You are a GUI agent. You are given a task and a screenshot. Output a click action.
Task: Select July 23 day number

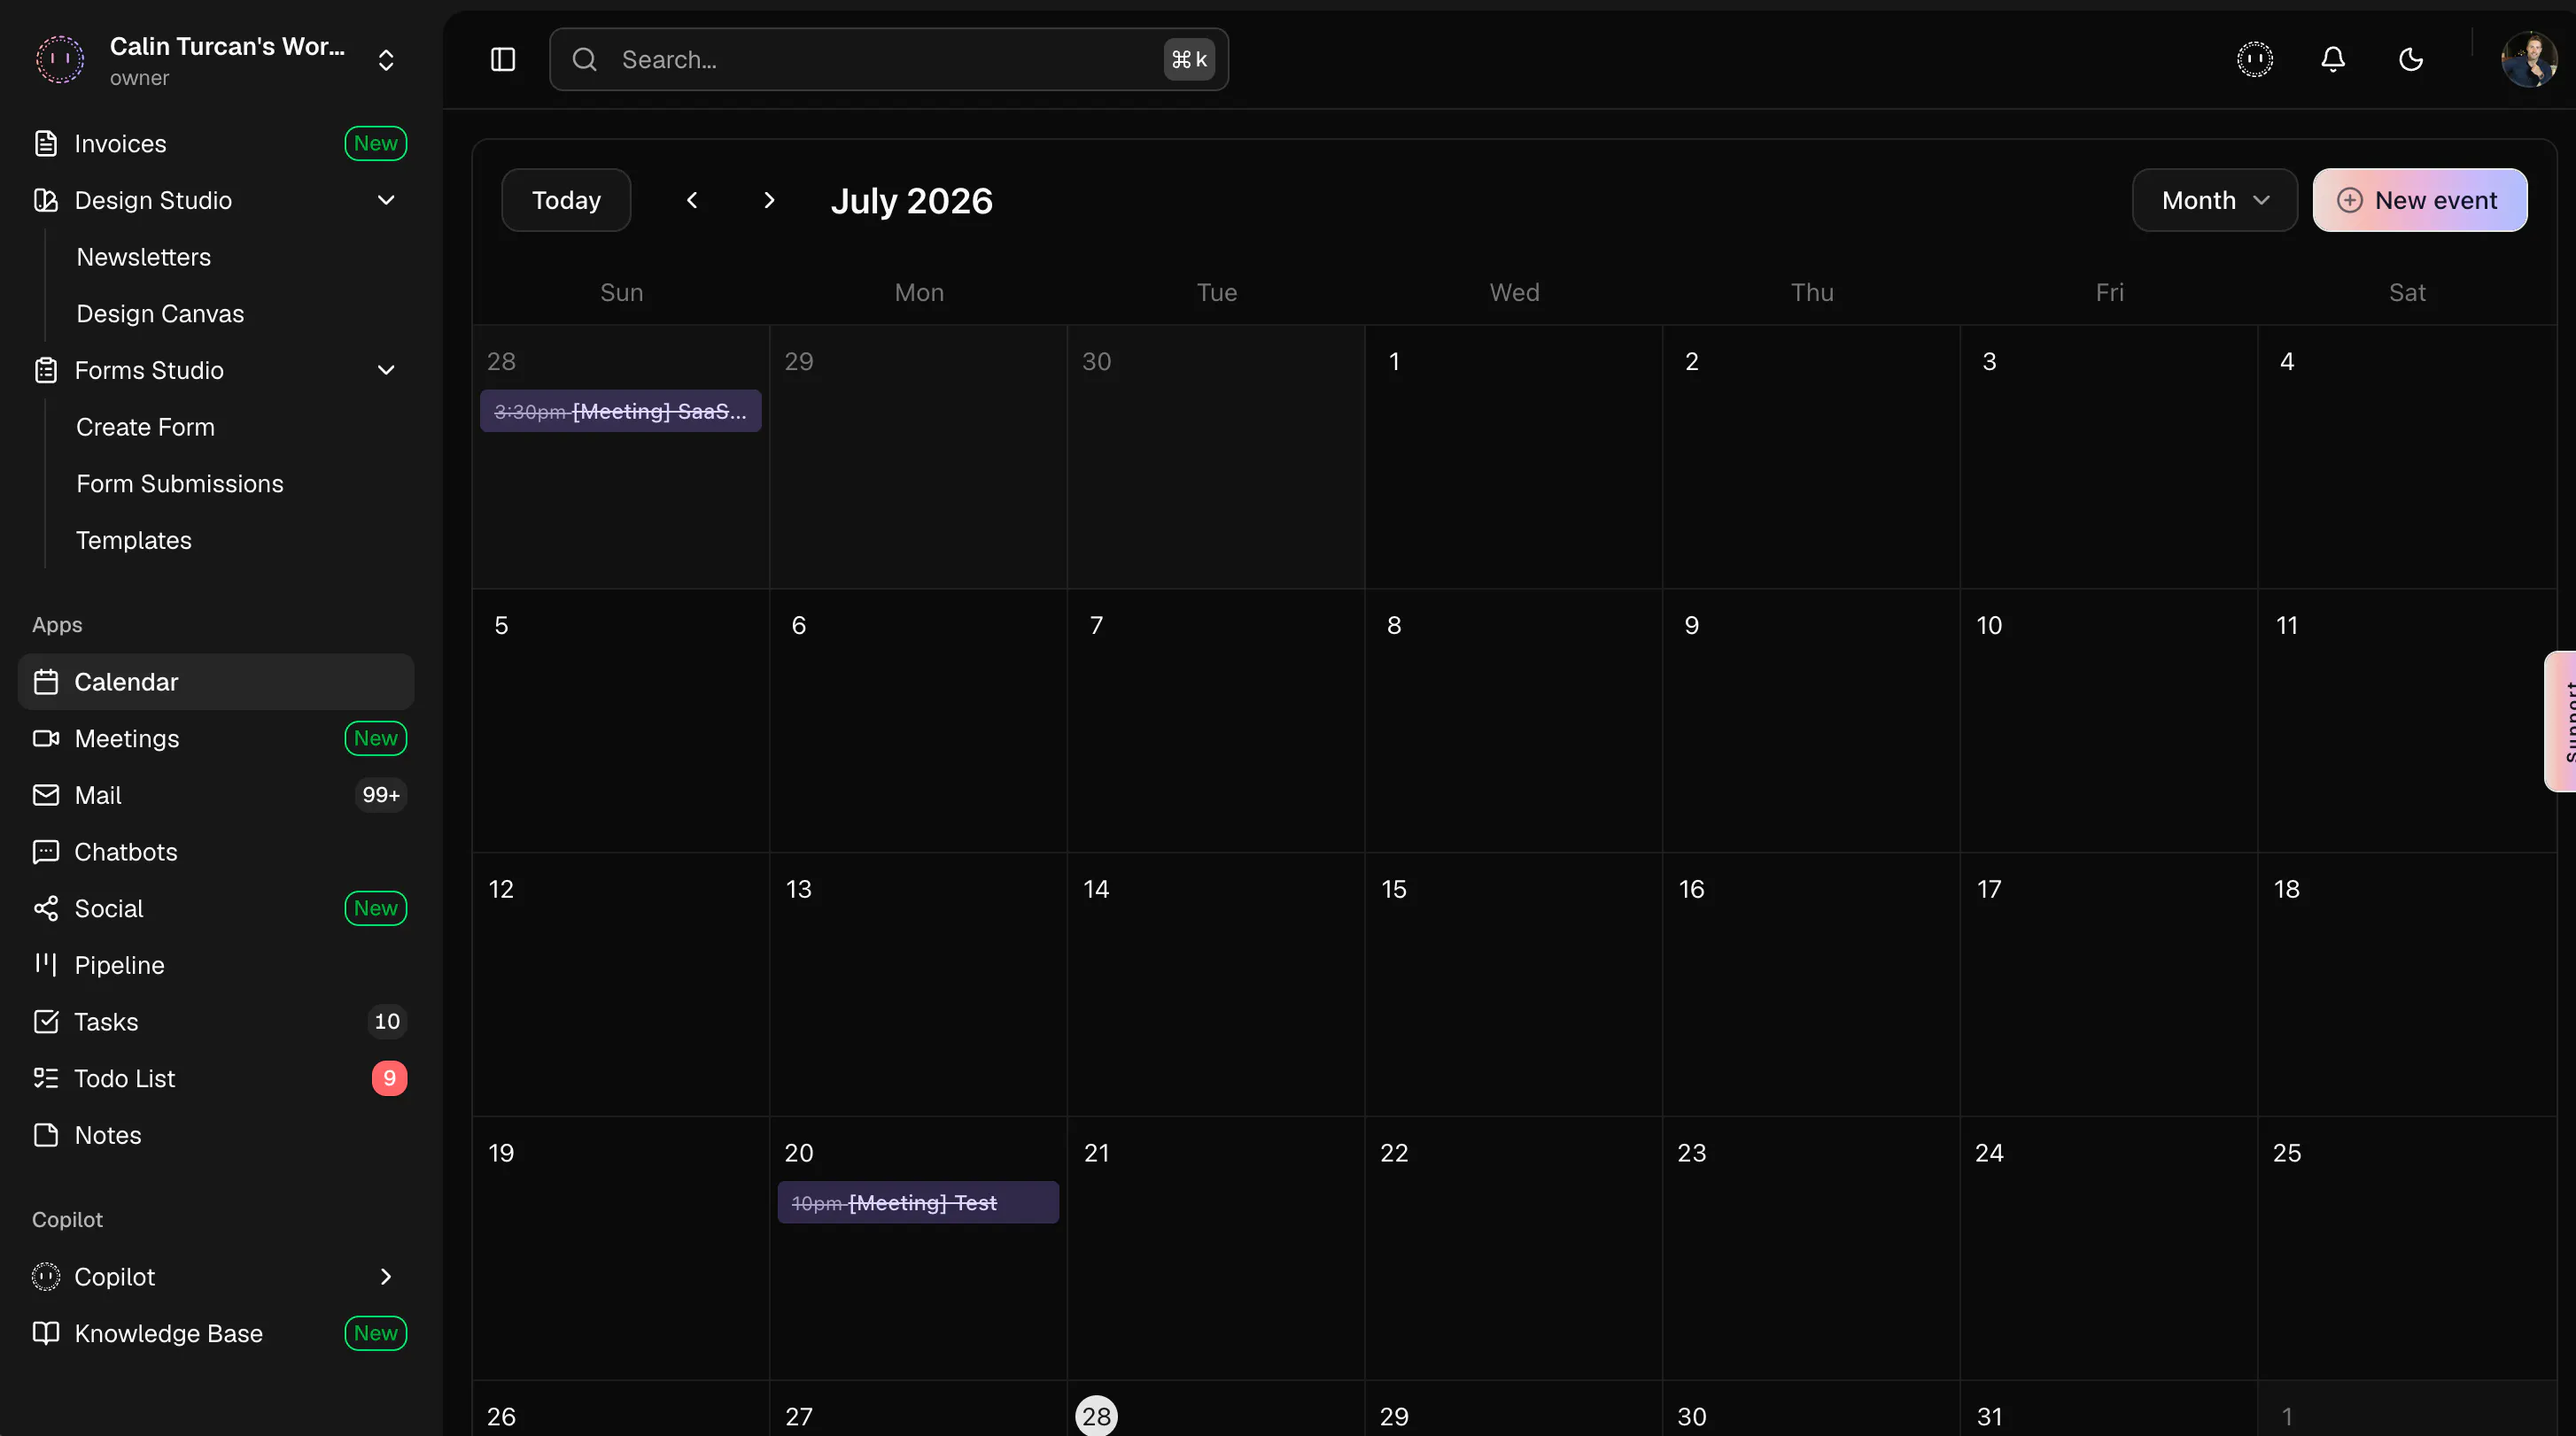tap(1692, 1154)
